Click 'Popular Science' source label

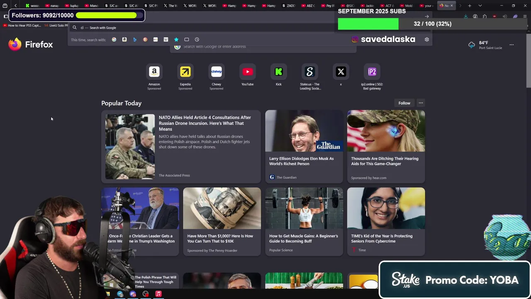[281, 250]
